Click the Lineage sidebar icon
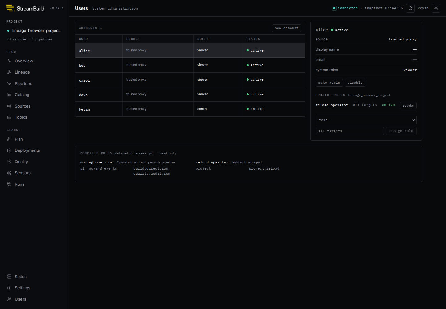446x309 pixels. coord(9,72)
